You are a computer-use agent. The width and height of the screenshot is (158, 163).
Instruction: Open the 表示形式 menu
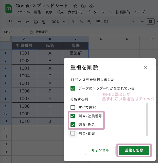(x=75, y=12)
